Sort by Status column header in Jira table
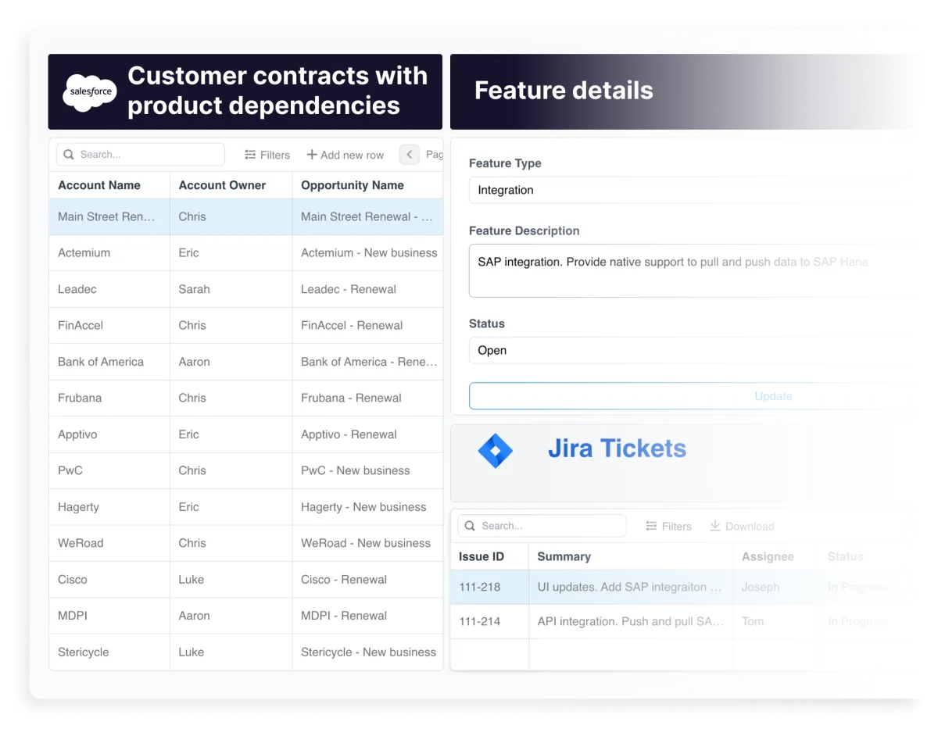Viewport: 938px width, 729px height. pyautogui.click(x=846, y=556)
